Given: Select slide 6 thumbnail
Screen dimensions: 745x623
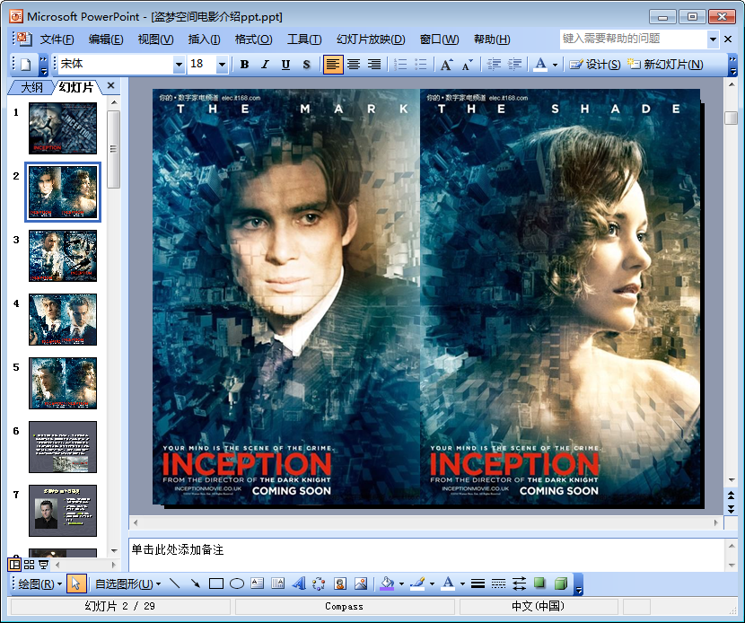Looking at the screenshot, I should click(63, 447).
